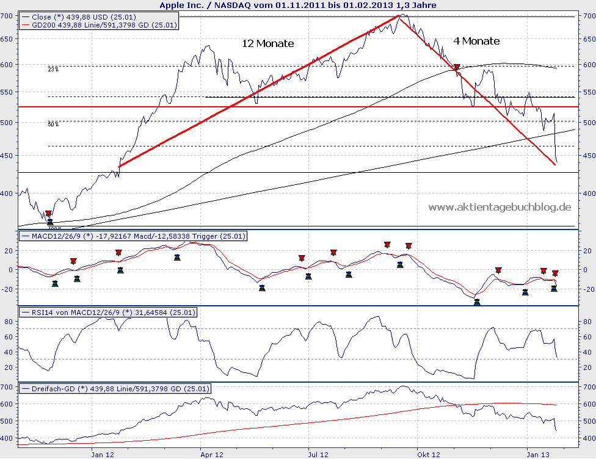Viewport: 596px width, 459px height.
Task: Click the 23% Fibonacci level label
Action: point(53,70)
